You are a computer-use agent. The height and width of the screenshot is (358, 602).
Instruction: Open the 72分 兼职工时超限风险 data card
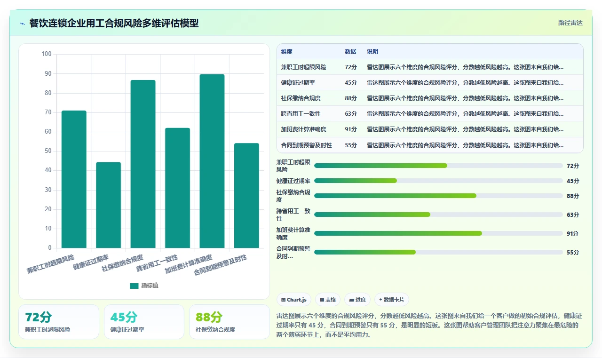(x=59, y=322)
